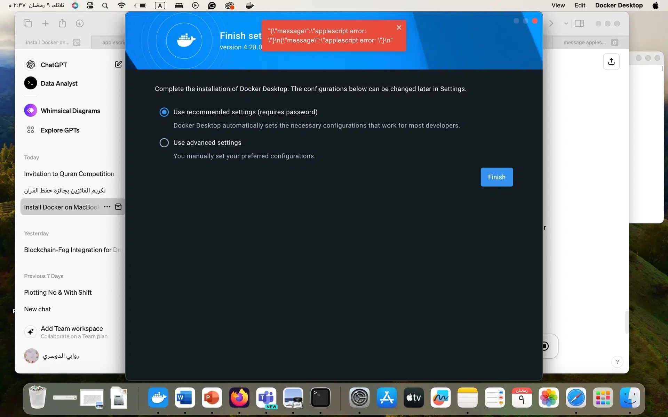668x417 pixels.
Task: Archive the Install Docker on MacBook chat
Action: point(118,207)
